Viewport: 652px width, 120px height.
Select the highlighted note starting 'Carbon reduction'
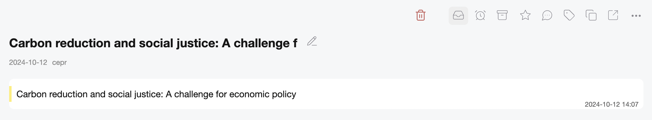156,94
